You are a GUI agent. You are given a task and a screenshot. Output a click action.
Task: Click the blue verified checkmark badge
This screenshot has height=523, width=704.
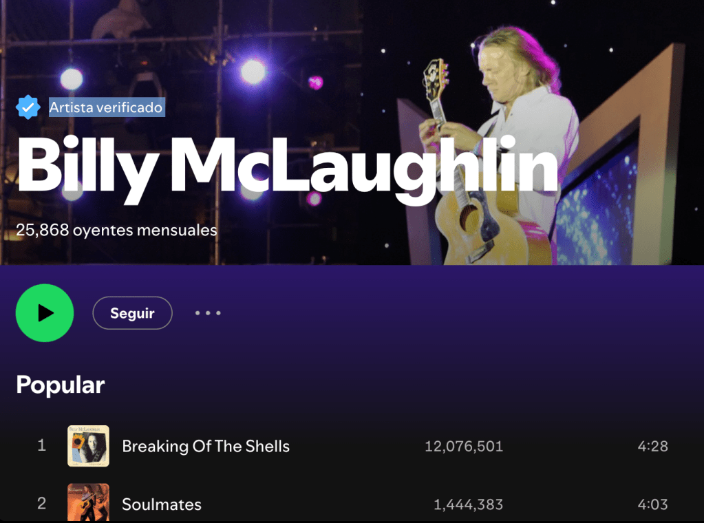tap(28, 107)
